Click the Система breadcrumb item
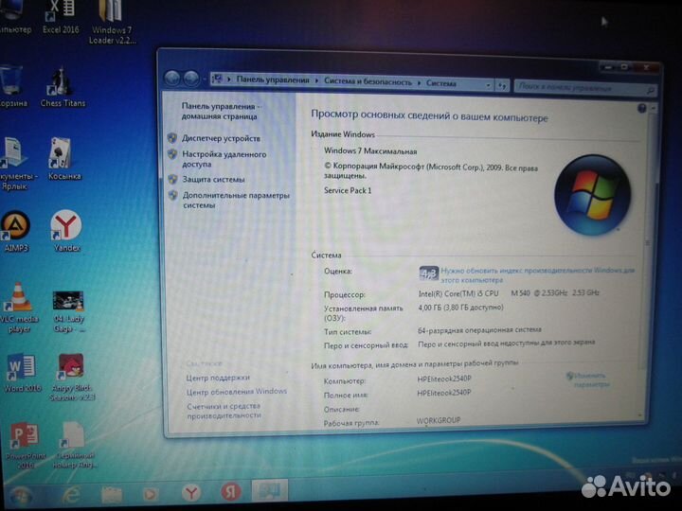Viewport: 682px width, 511px height. (x=441, y=83)
